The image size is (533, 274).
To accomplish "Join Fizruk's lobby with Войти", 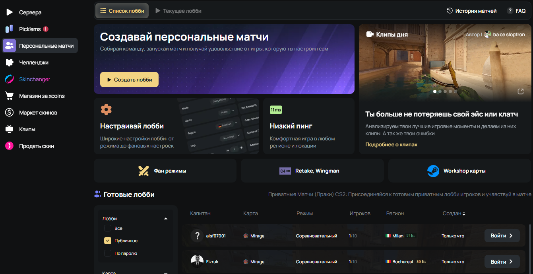I will [x=502, y=262].
